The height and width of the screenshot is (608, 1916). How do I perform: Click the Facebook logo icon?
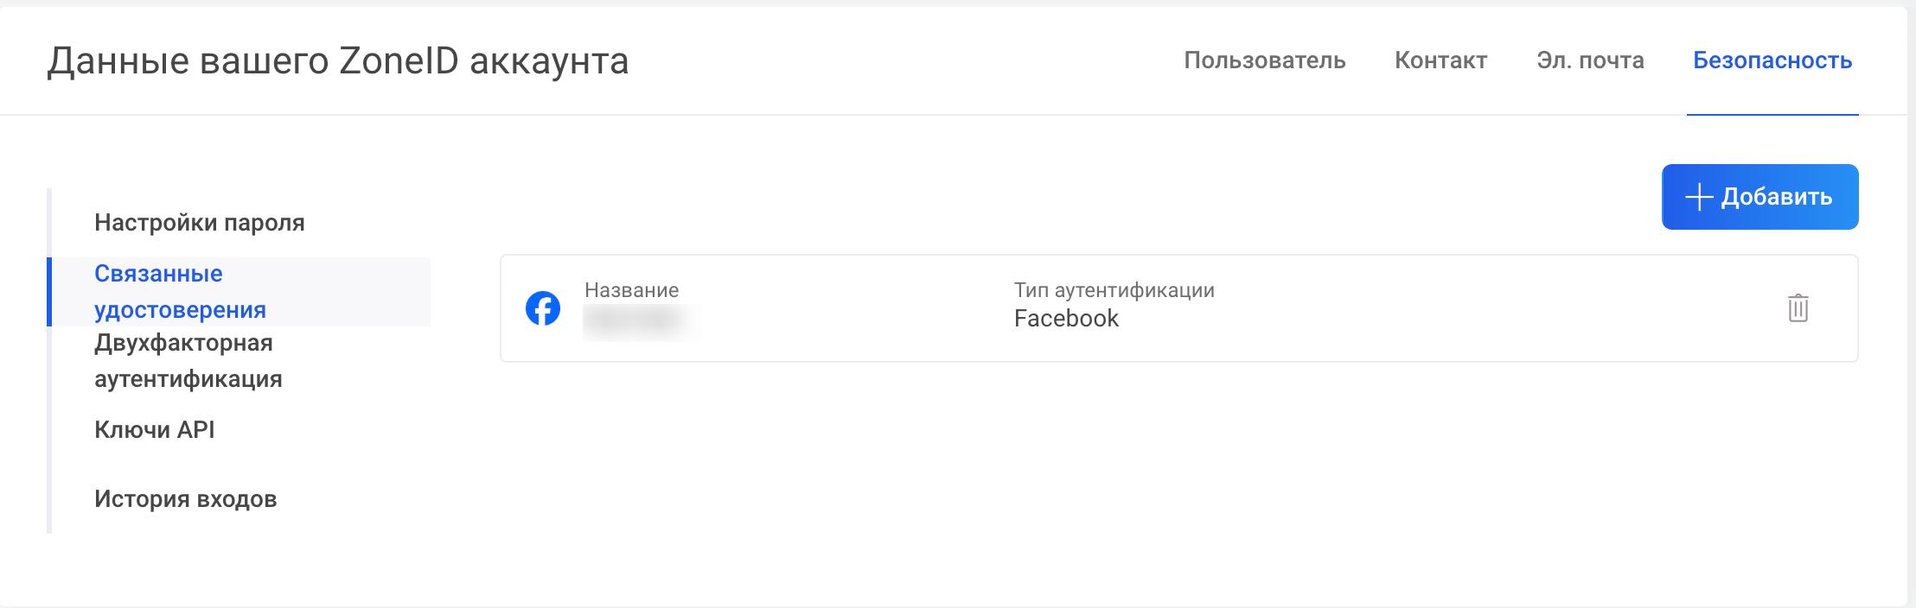(x=543, y=308)
